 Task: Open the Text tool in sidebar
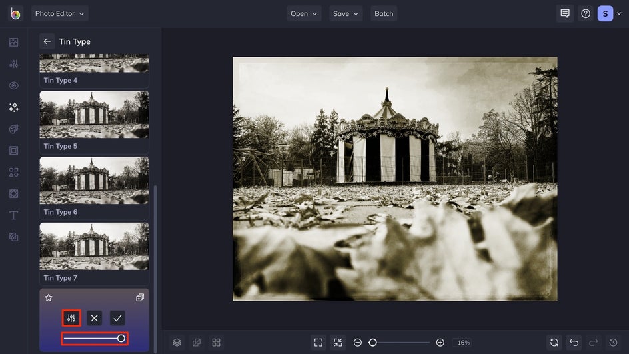pyautogui.click(x=13, y=215)
